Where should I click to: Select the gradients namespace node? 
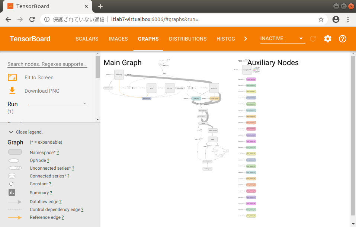point(214,88)
